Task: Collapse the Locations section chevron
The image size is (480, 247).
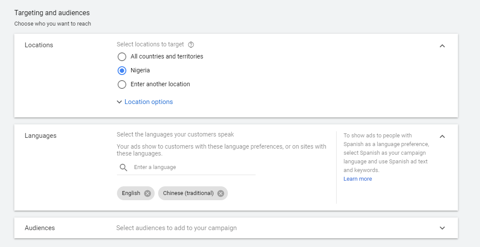Action: pyautogui.click(x=442, y=46)
